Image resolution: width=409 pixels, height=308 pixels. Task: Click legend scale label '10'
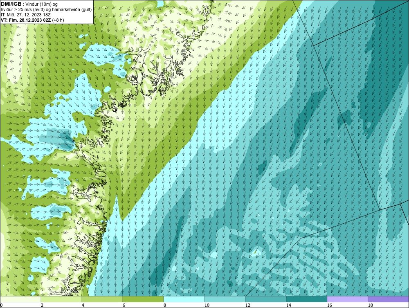(x=207, y=305)
